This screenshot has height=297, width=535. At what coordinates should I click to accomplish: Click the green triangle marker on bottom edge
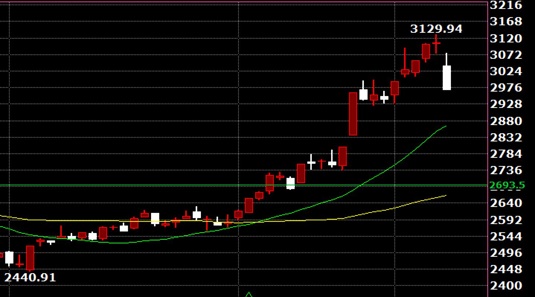[x=249, y=295]
